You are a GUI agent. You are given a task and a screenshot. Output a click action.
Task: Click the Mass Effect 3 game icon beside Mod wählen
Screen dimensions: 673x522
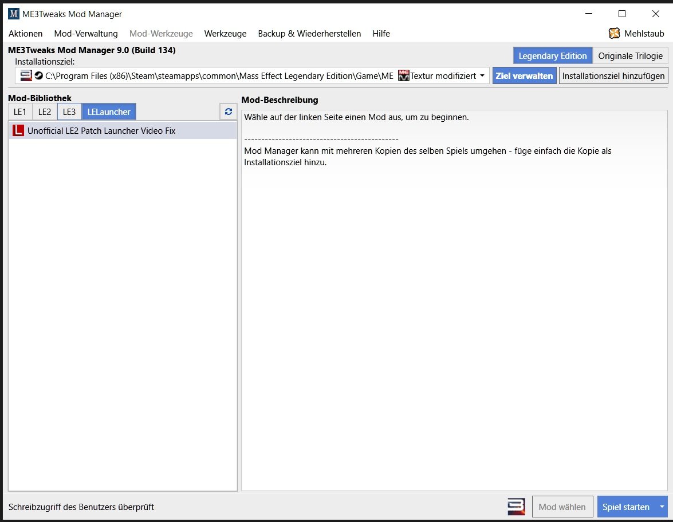tap(516, 507)
